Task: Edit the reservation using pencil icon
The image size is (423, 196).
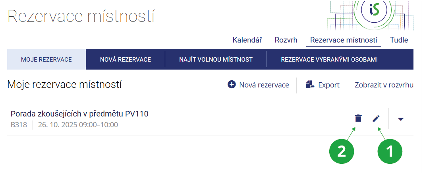Action: pos(376,118)
